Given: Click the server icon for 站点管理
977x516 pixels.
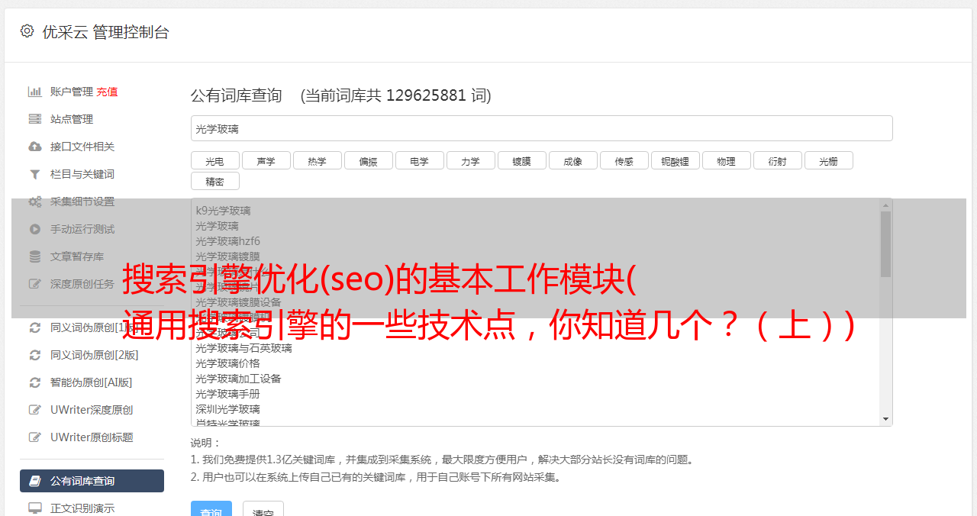Looking at the screenshot, I should pyautogui.click(x=35, y=119).
